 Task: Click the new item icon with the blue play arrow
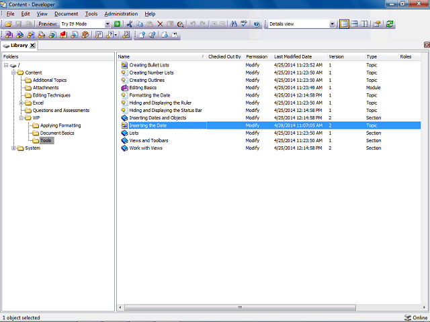coord(19,35)
